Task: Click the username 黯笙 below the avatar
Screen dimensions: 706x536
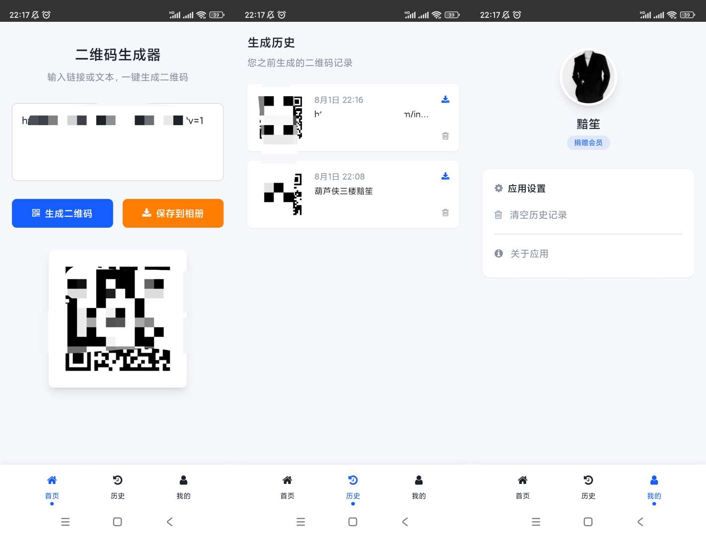Action: click(x=588, y=124)
